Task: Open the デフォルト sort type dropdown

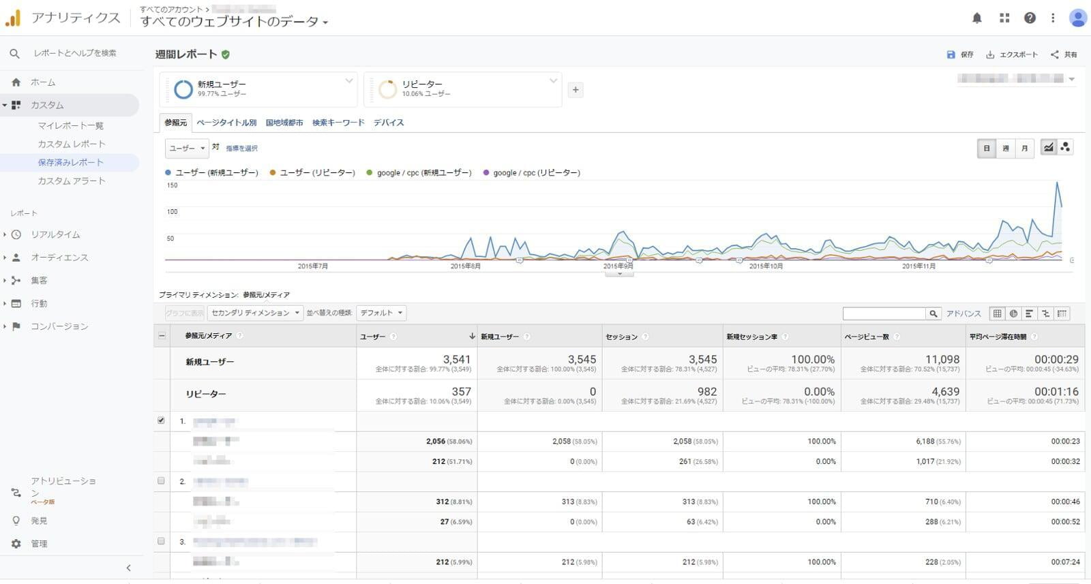Action: [x=381, y=313]
